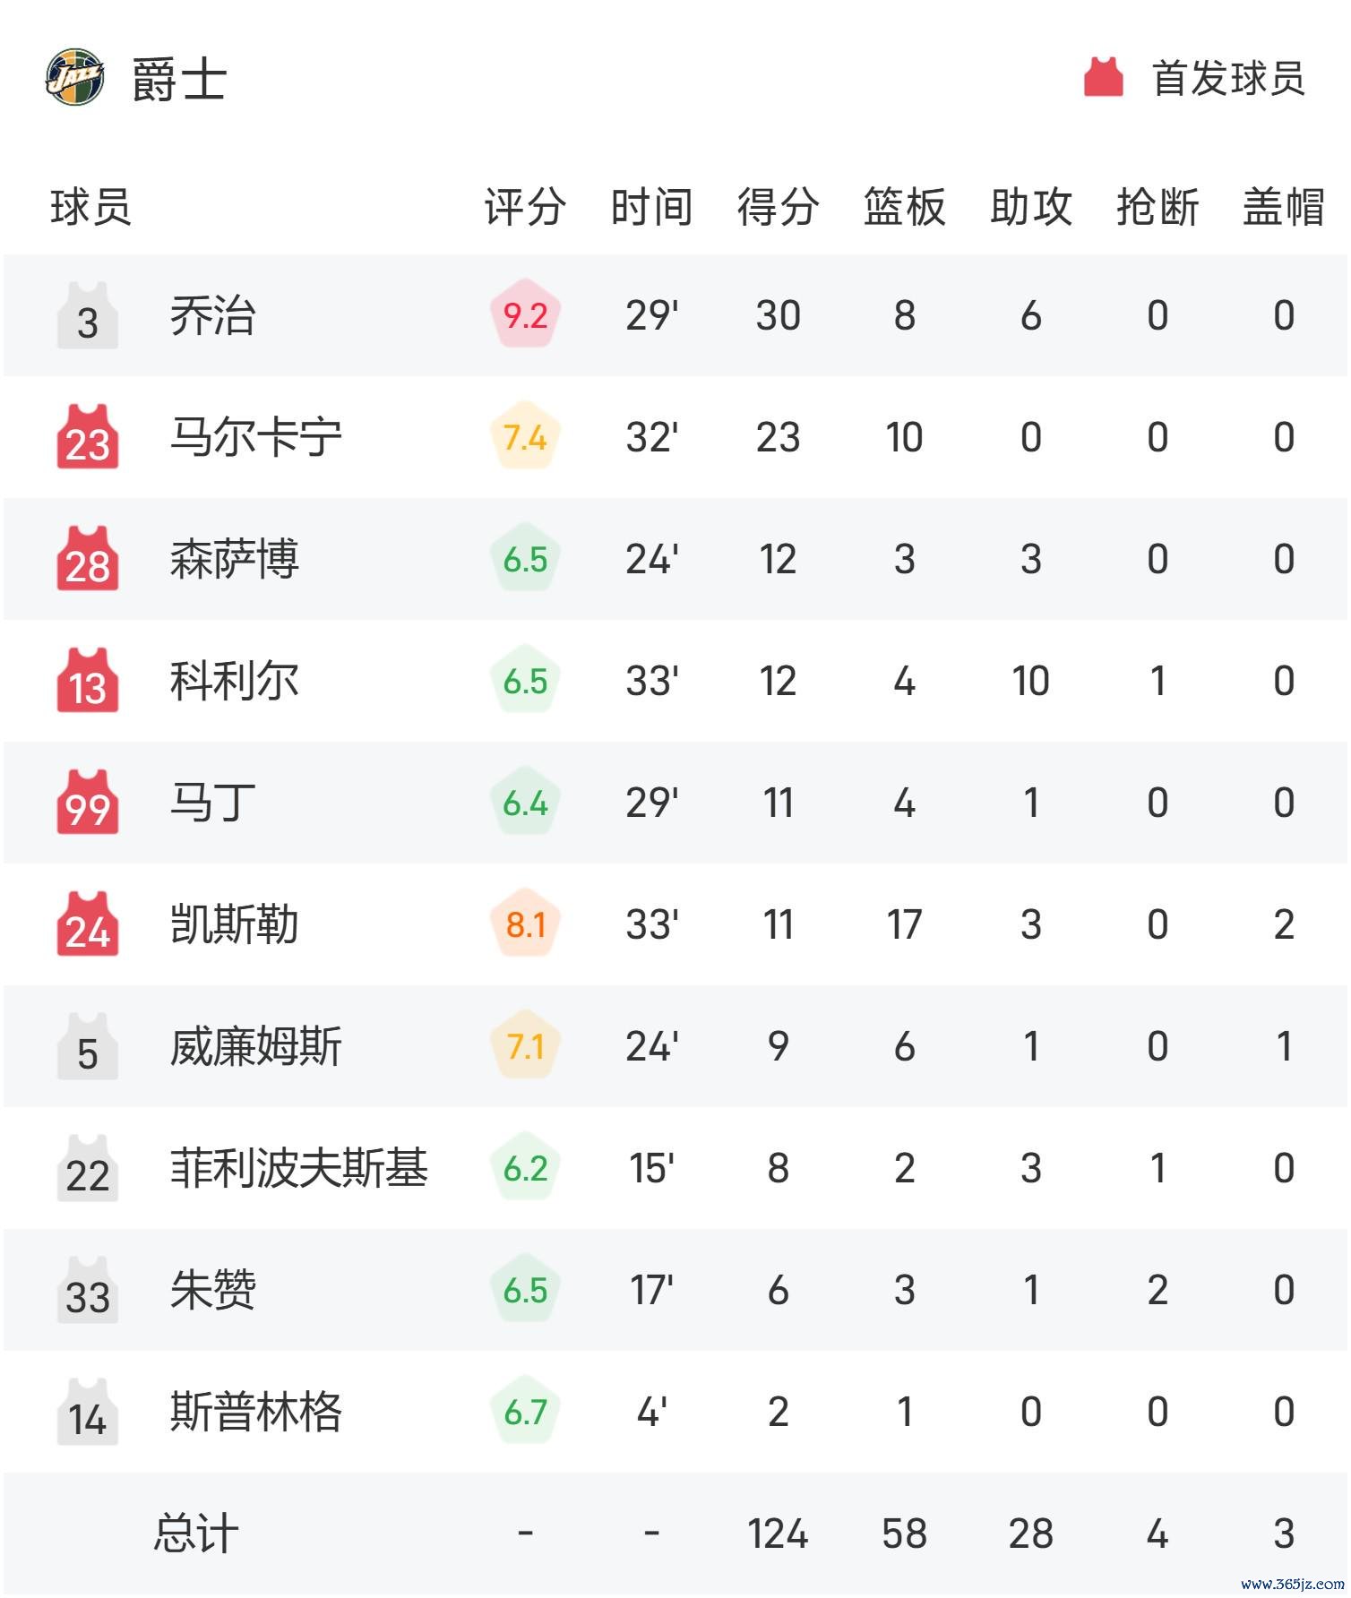1351x1598 pixels.
Task: Click the 爵士 team name
Action: point(179,79)
